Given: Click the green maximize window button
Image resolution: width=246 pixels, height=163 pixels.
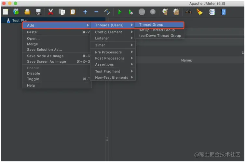Looking at the screenshot, I should click(15, 3).
